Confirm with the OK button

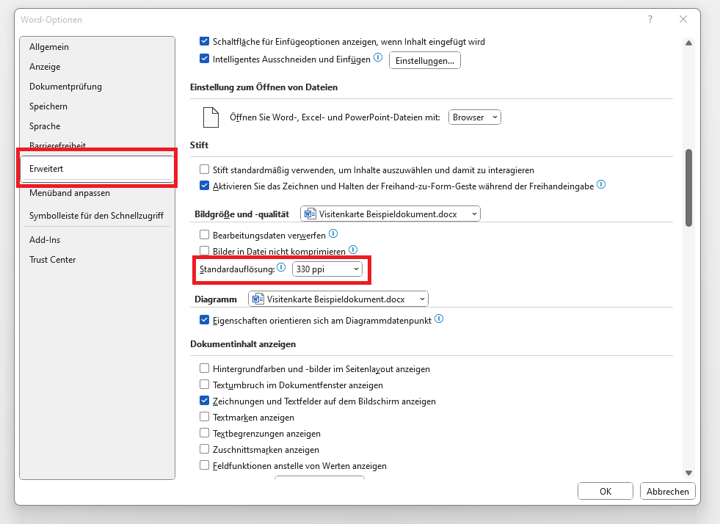click(605, 491)
